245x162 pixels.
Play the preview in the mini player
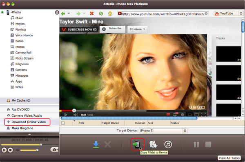point(4,150)
